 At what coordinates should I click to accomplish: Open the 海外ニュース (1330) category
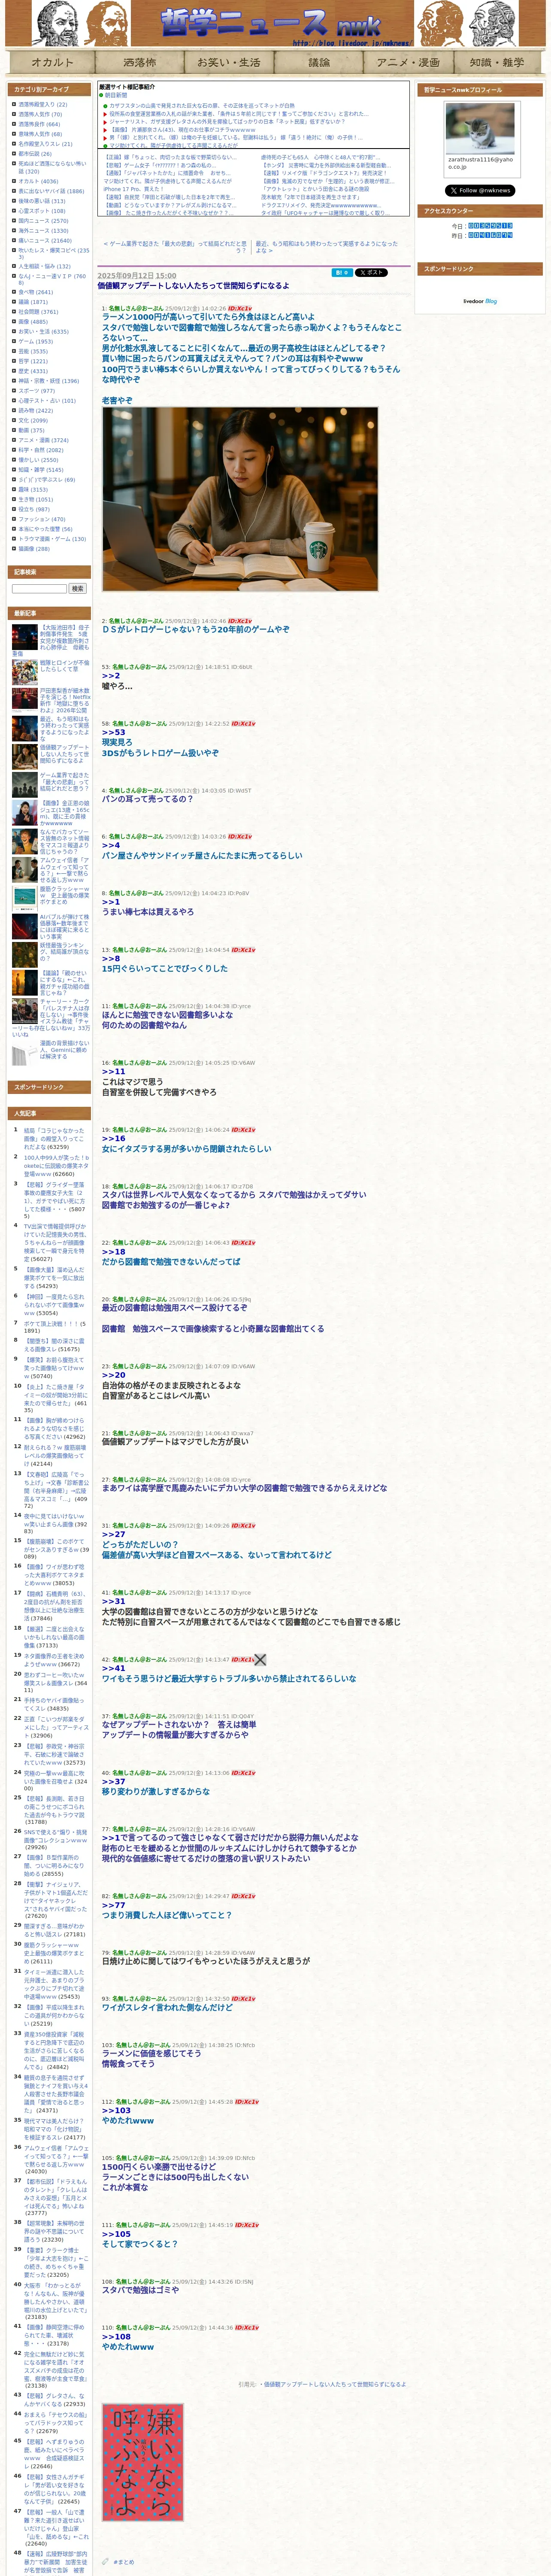(43, 231)
